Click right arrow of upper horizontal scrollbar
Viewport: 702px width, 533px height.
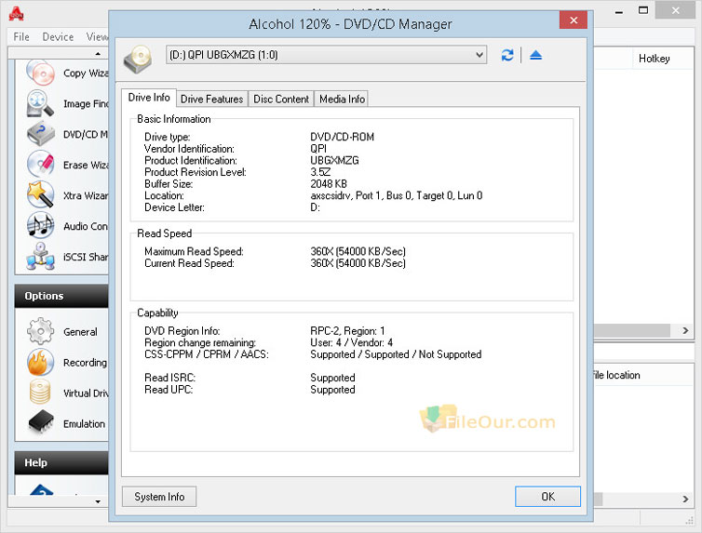click(685, 330)
